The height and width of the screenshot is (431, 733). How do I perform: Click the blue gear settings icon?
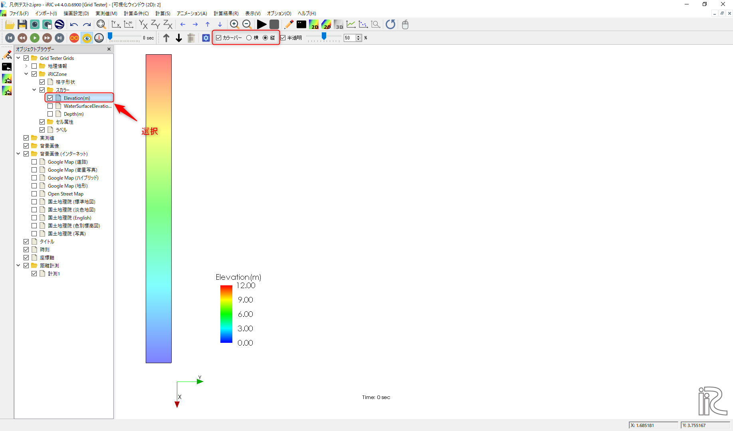[206, 38]
